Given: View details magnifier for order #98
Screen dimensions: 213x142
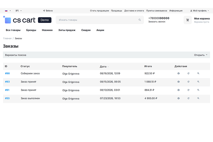Looking at the screenshot, I should (198, 73).
